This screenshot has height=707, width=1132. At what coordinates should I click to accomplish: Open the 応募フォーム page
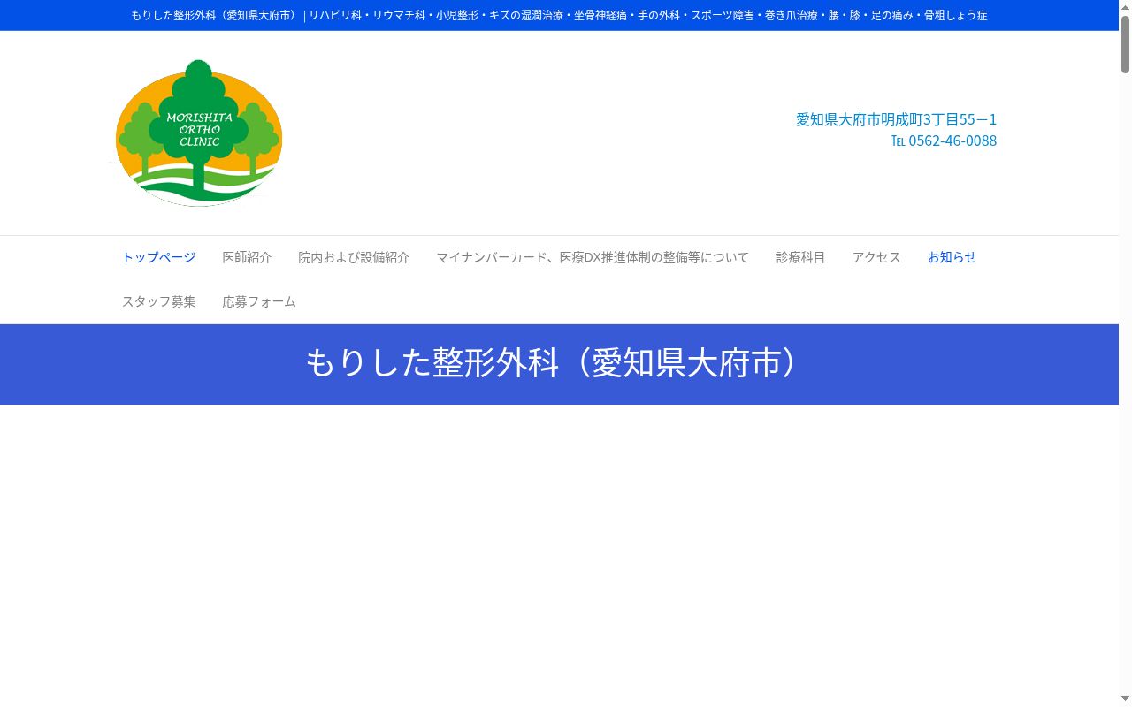tap(259, 301)
